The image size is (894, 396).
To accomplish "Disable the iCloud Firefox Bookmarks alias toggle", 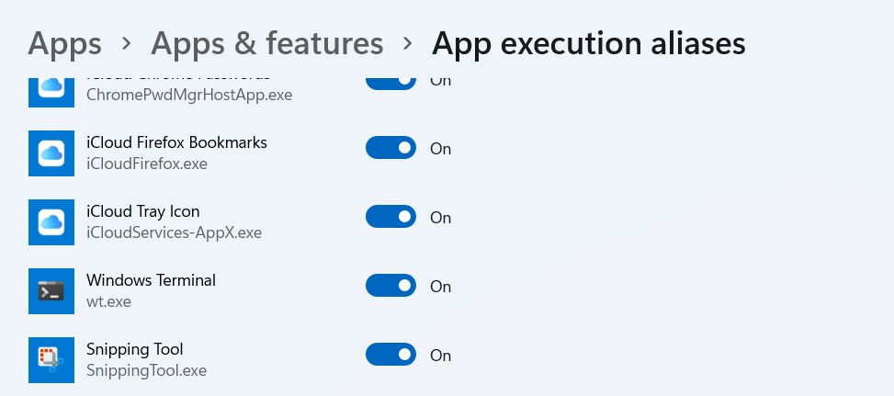I will click(x=390, y=148).
